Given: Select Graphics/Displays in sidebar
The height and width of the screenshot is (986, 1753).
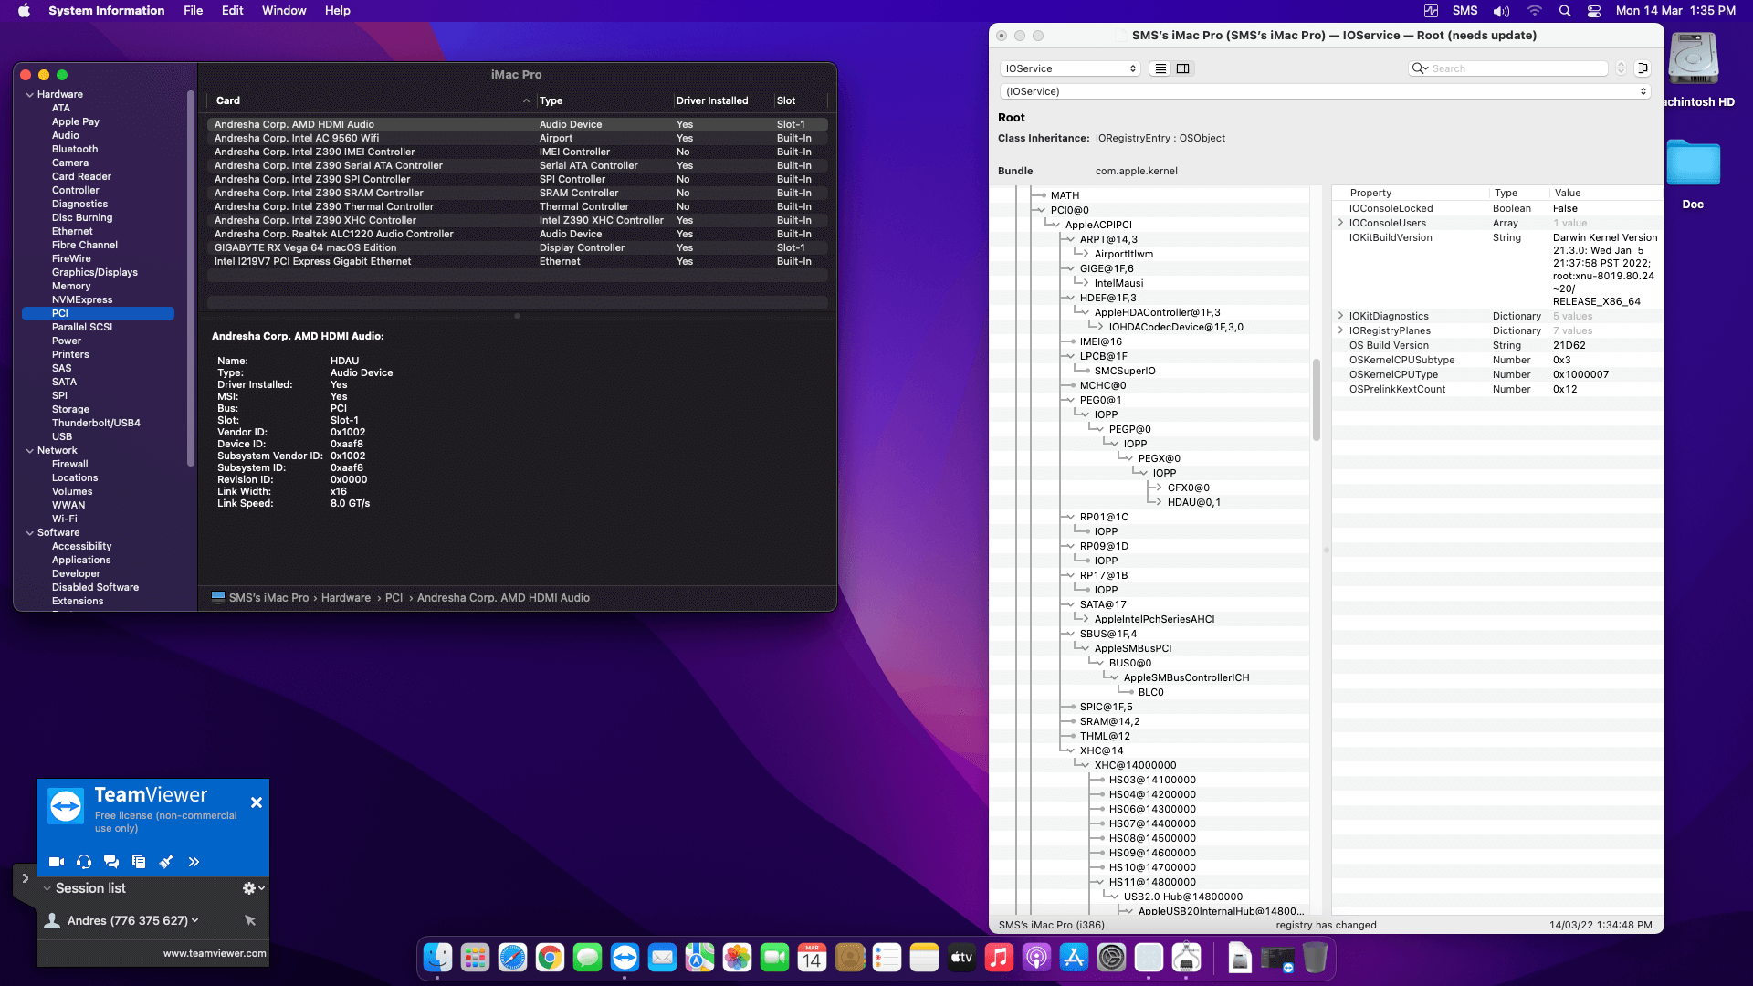Looking at the screenshot, I should click(x=95, y=272).
